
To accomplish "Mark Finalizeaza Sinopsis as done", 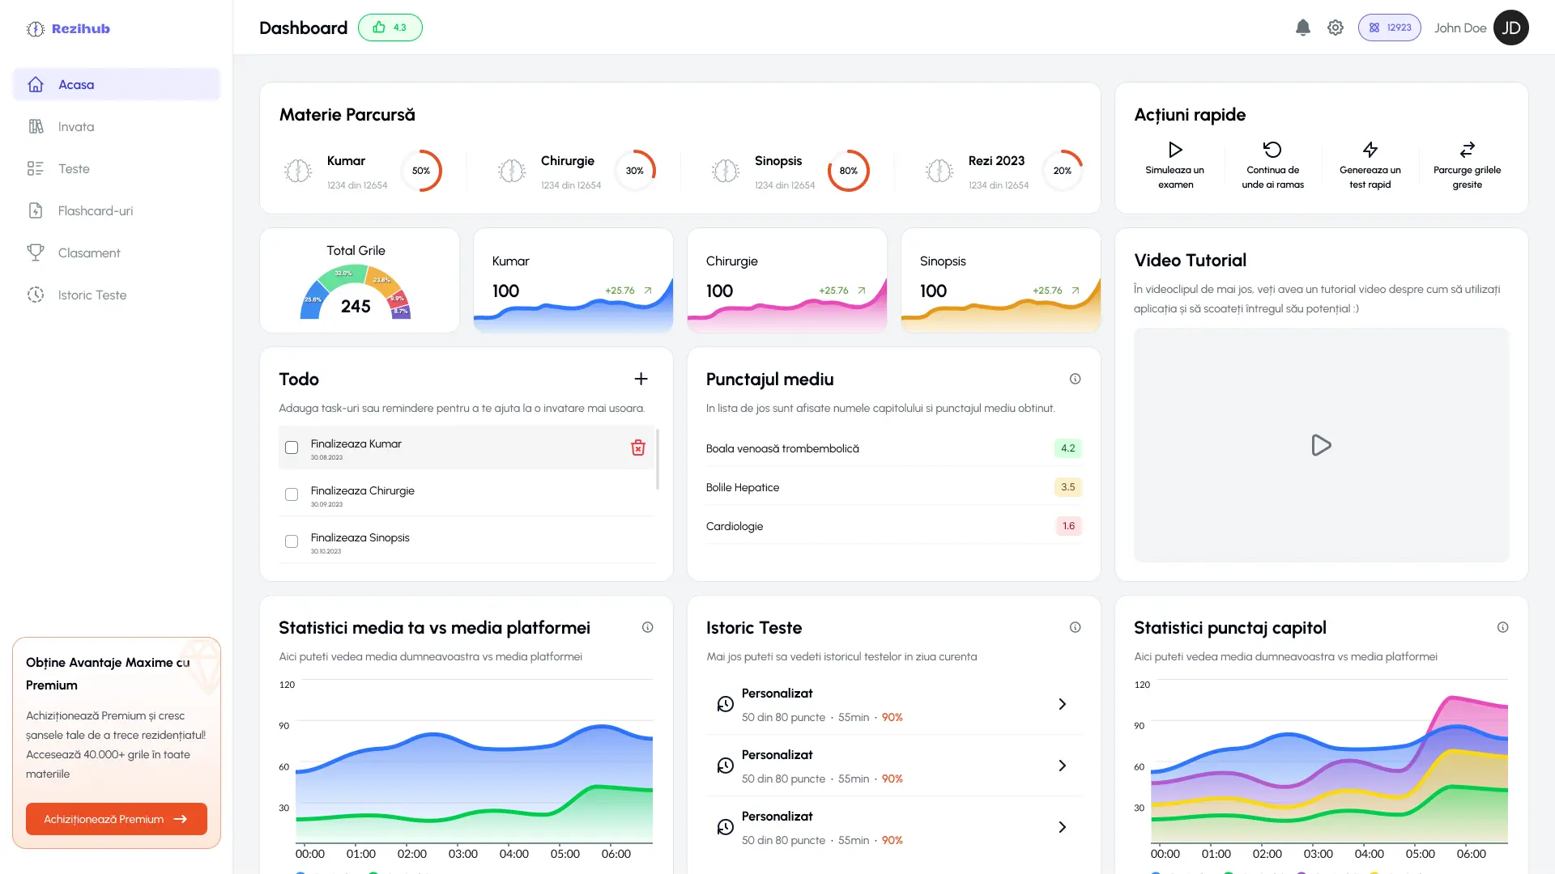I will tap(292, 541).
